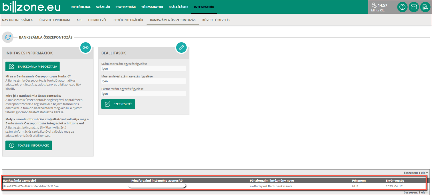Viewport: 432px width, 195px height.
Task: Open the Beállítások top menu
Action: (x=179, y=7)
